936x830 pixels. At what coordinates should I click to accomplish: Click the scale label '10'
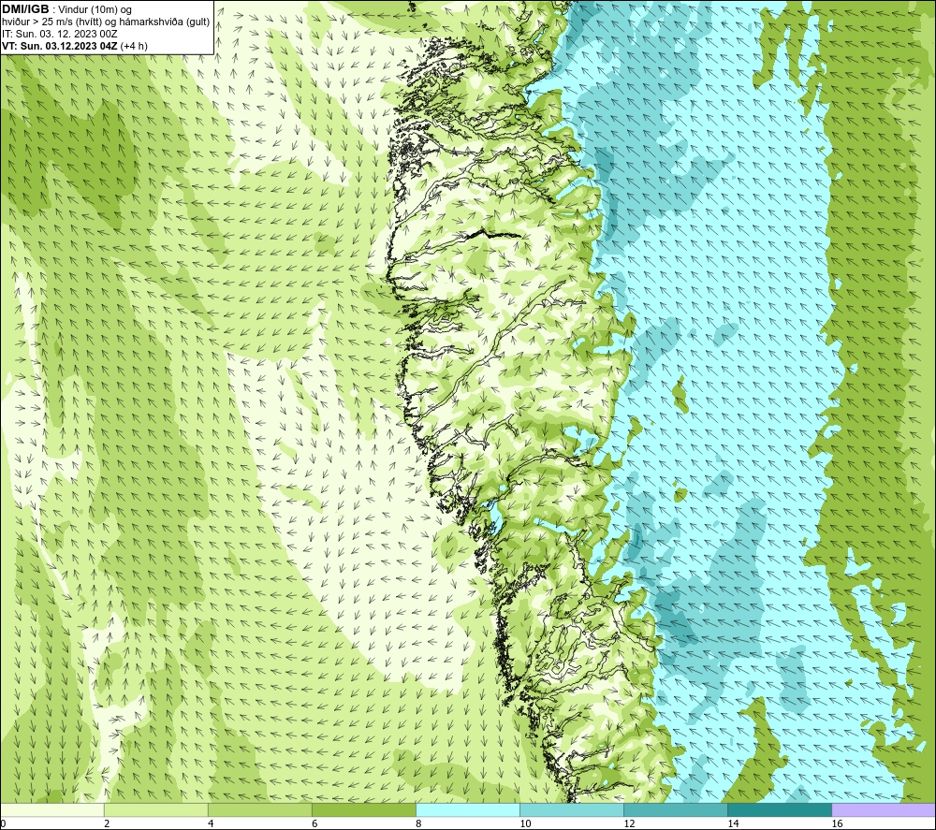pos(525,824)
